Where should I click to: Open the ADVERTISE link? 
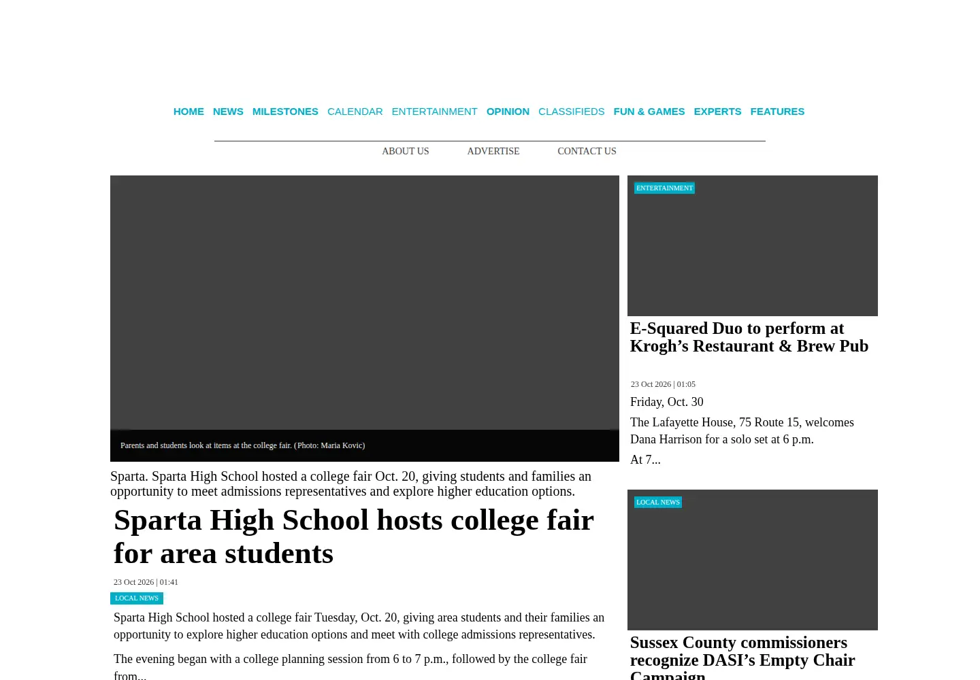click(493, 152)
